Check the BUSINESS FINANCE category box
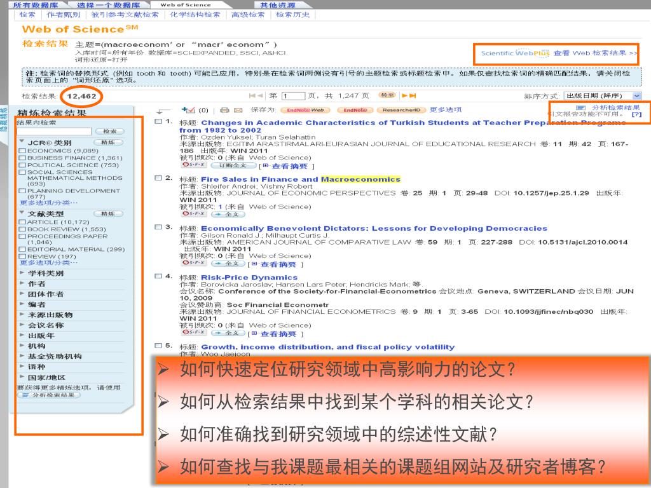The width and height of the screenshot is (651, 488). coord(22,158)
